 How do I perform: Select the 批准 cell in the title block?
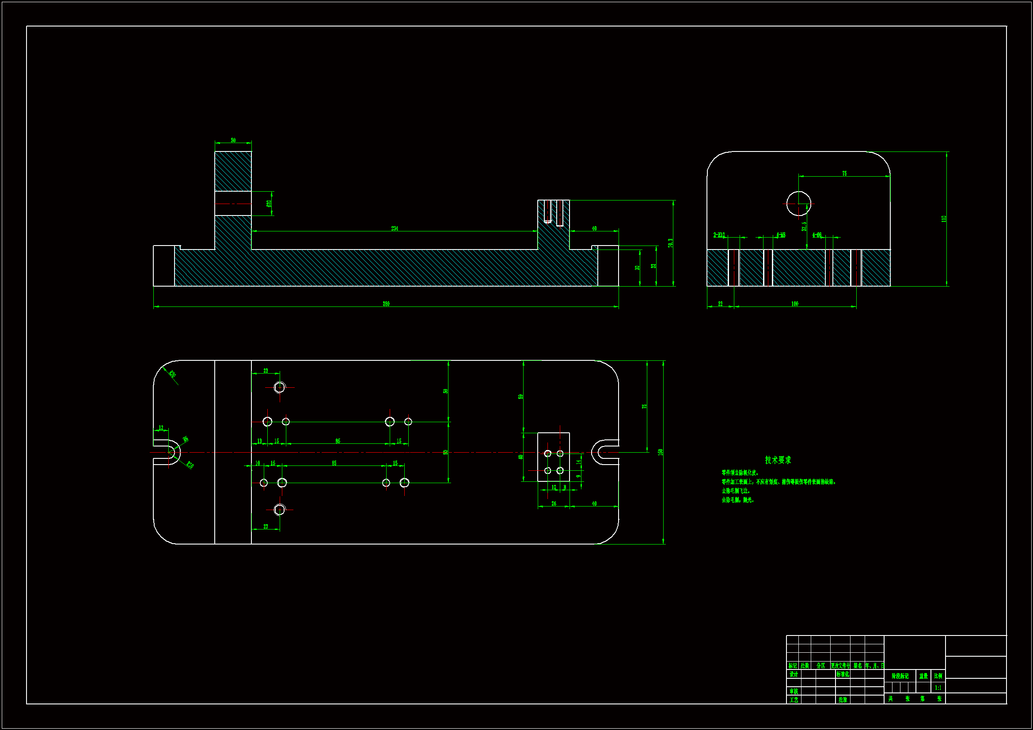(x=843, y=700)
